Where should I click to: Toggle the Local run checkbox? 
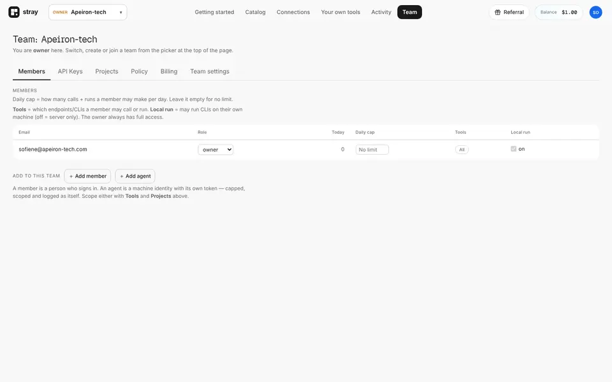(514, 149)
